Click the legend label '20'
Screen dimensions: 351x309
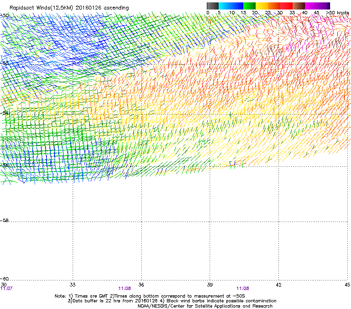pos(255,13)
